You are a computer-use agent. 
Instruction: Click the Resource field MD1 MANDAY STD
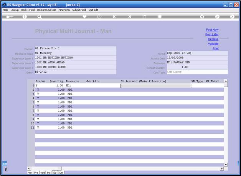click(197, 63)
